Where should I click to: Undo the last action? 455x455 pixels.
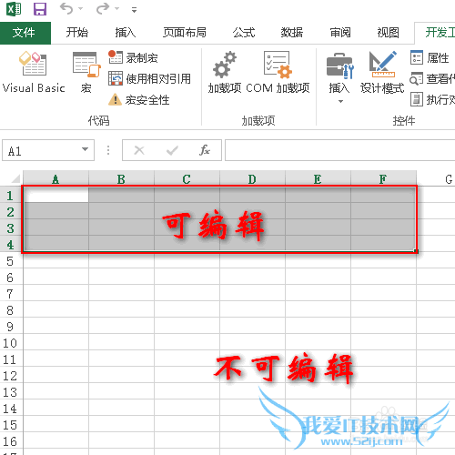pos(66,8)
